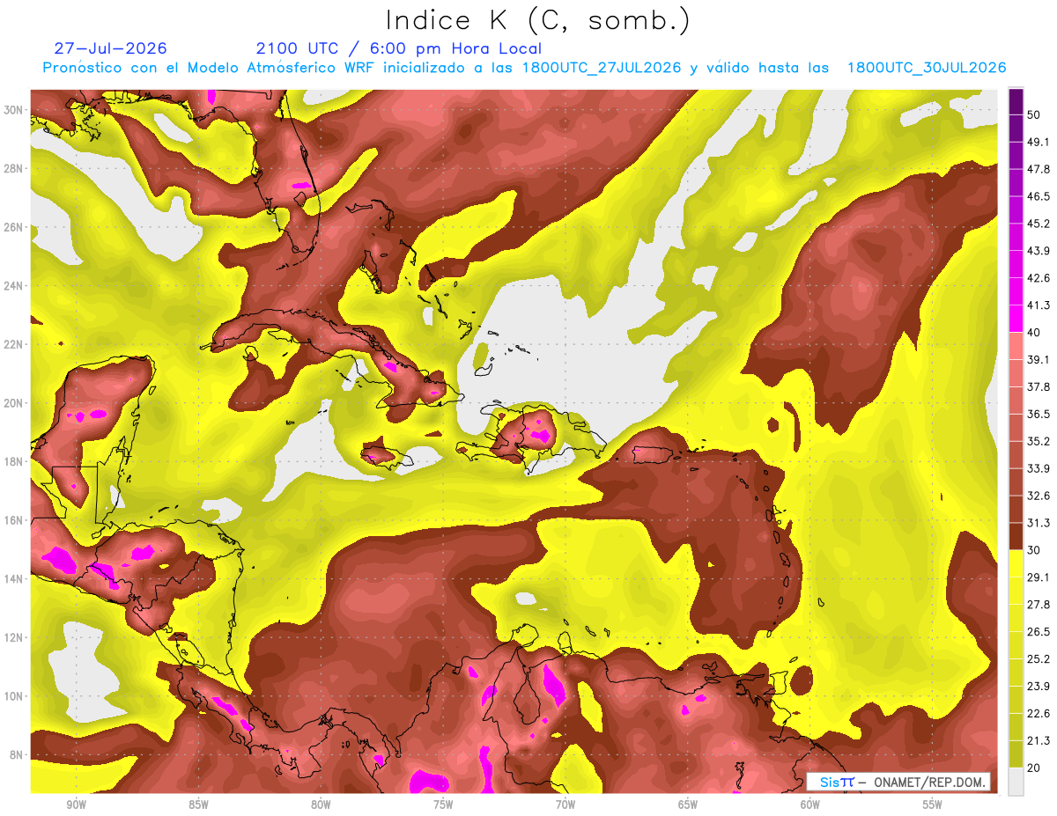Screen dimensions: 1057x816
Task: Pick the salmon swatch between 39.1 and 40
Action: tap(1016, 346)
